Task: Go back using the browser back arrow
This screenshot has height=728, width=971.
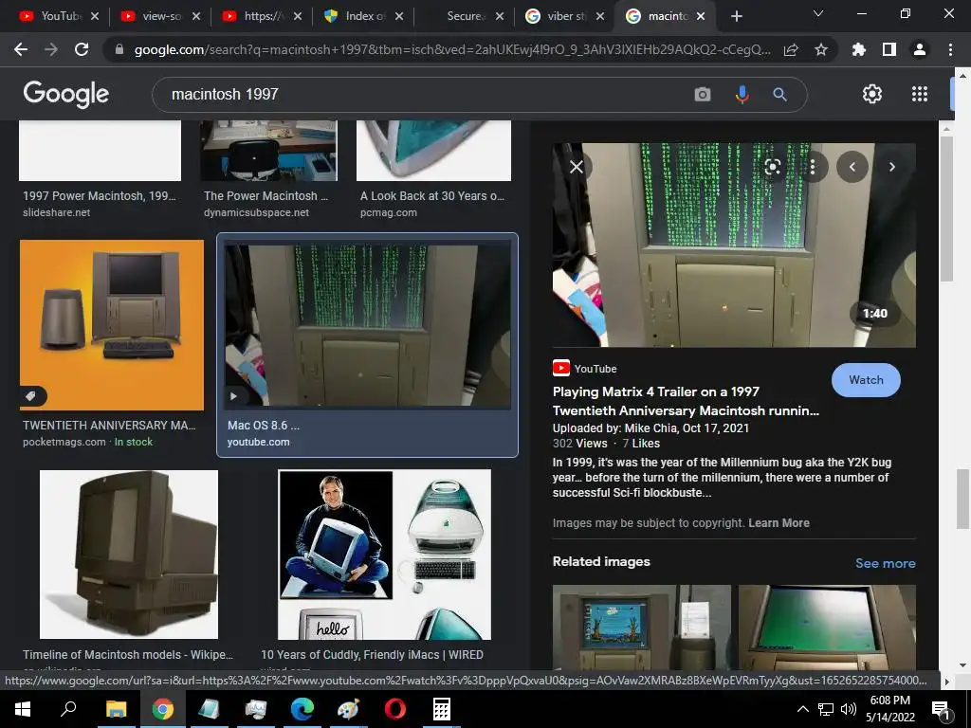Action: pyautogui.click(x=21, y=49)
